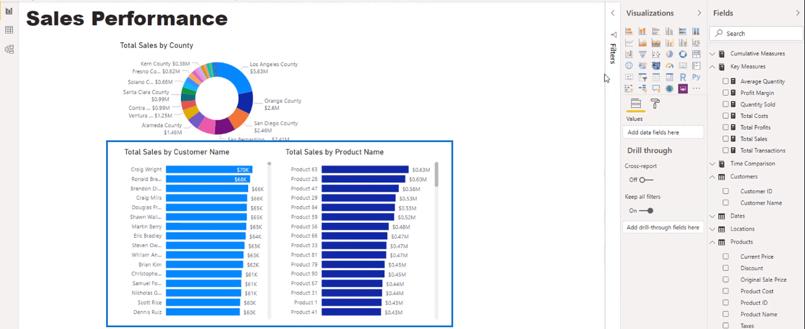The width and height of the screenshot is (805, 329).
Task: Expand the Cumulative Measures table
Action: click(712, 54)
